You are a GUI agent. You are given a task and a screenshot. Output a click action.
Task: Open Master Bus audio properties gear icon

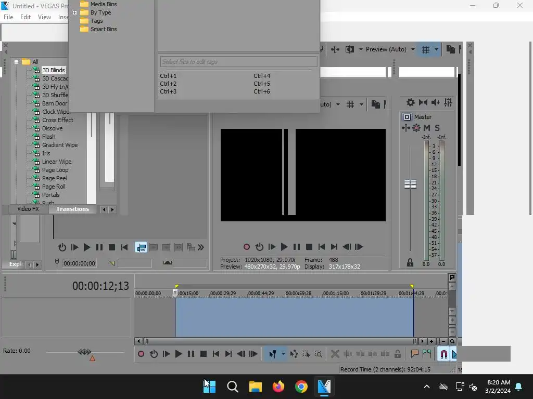411,102
